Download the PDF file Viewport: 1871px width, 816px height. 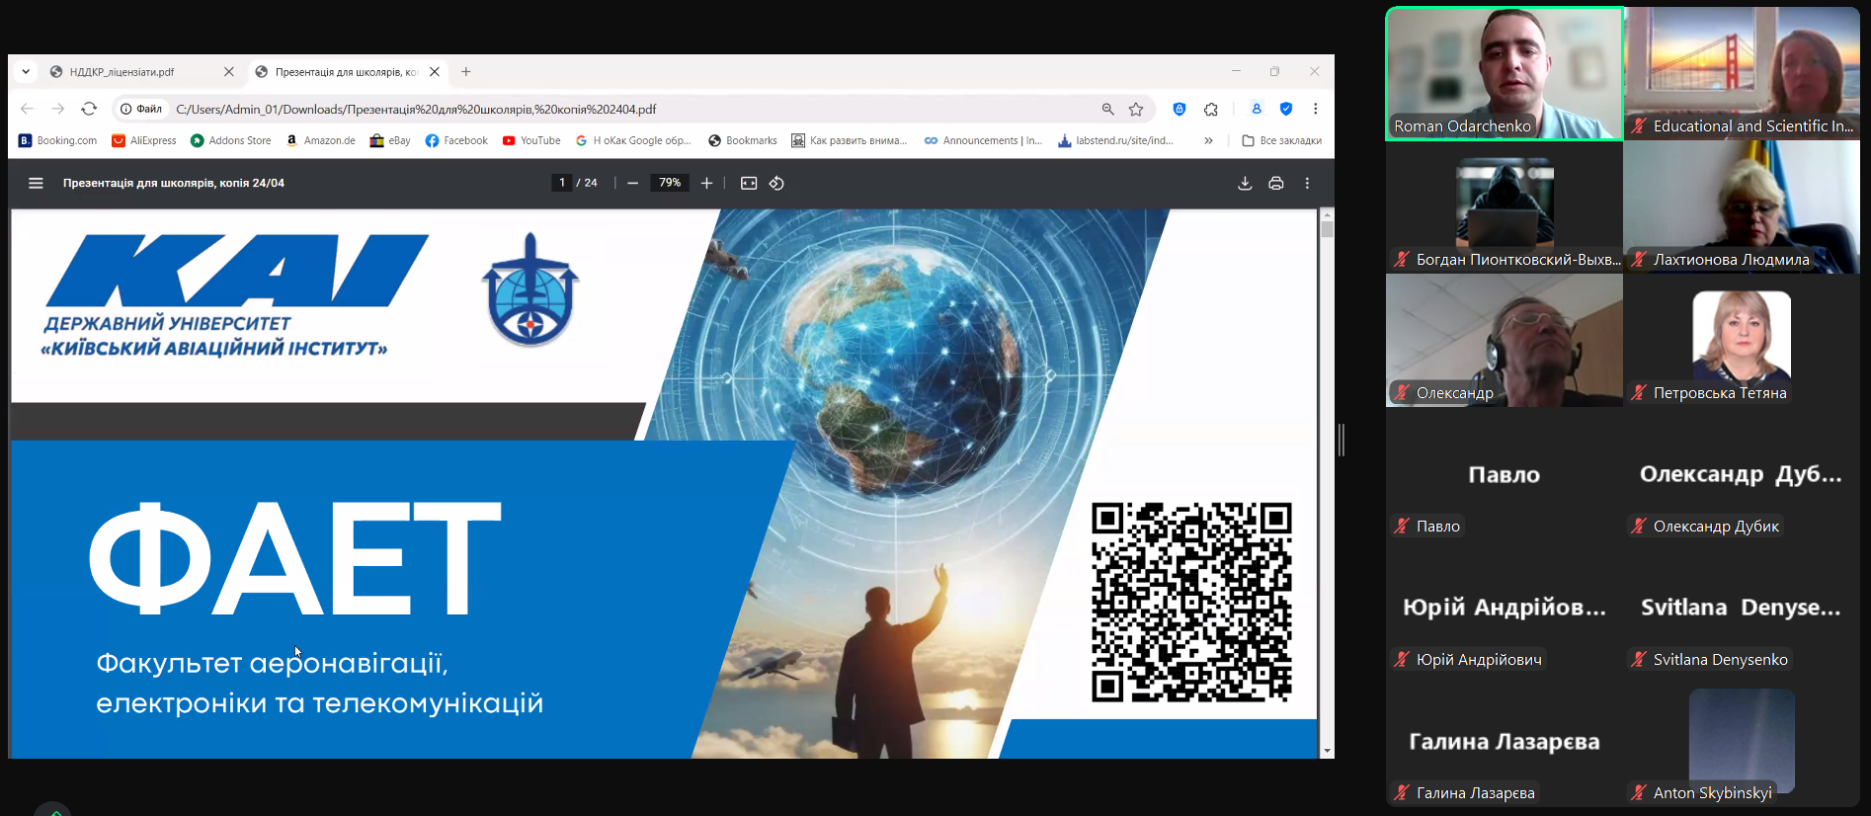click(1245, 183)
